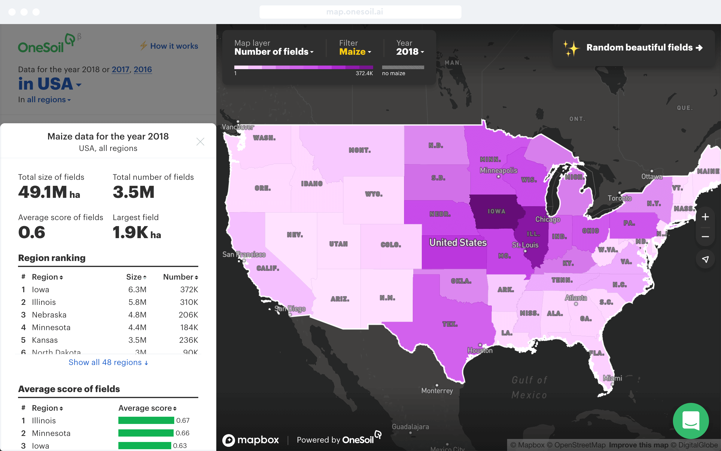The image size is (721, 451).
Task: Select Illinois row in Region ranking
Action: pos(108,302)
